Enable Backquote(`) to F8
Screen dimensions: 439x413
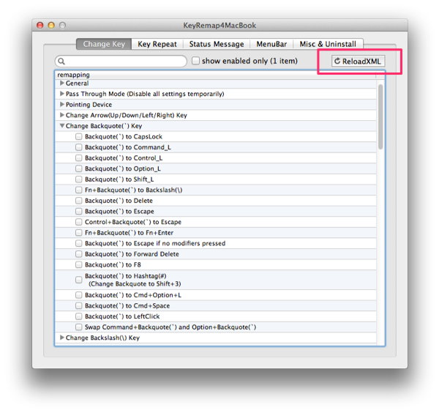point(79,264)
